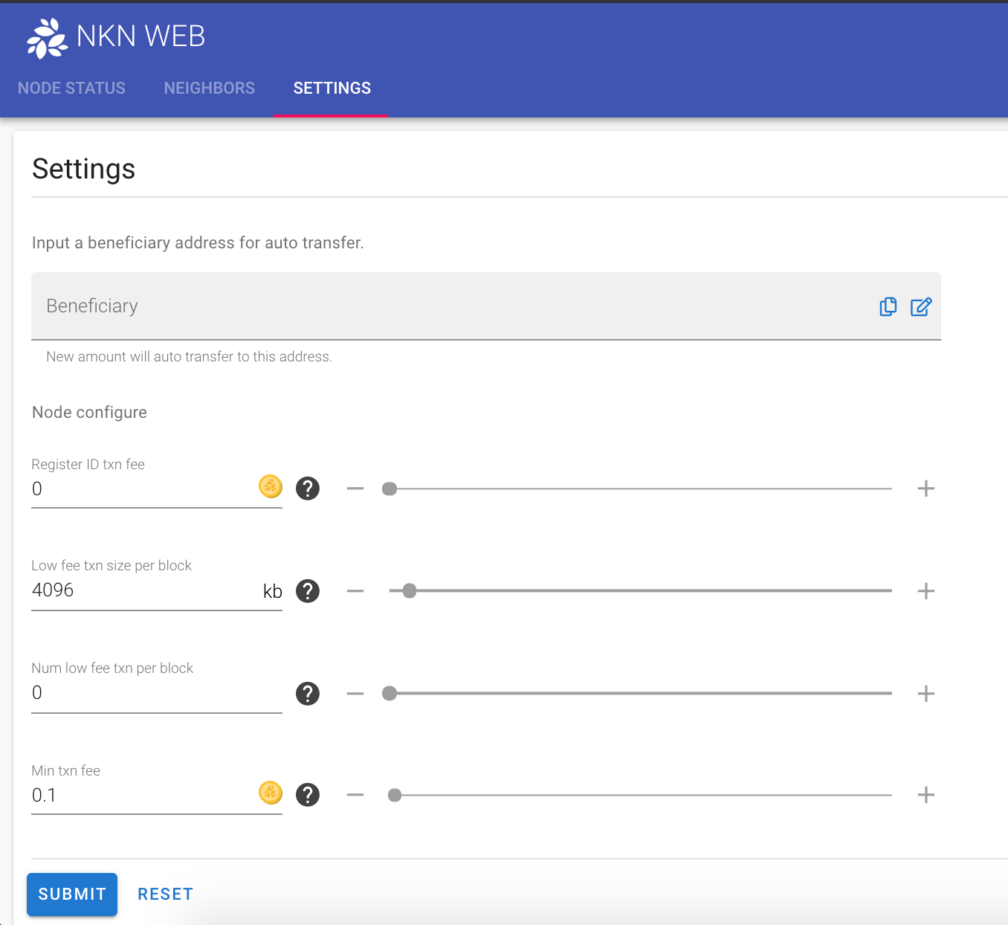Click the NKN WEB title text
Screen dimensions: 1008x925
click(141, 36)
